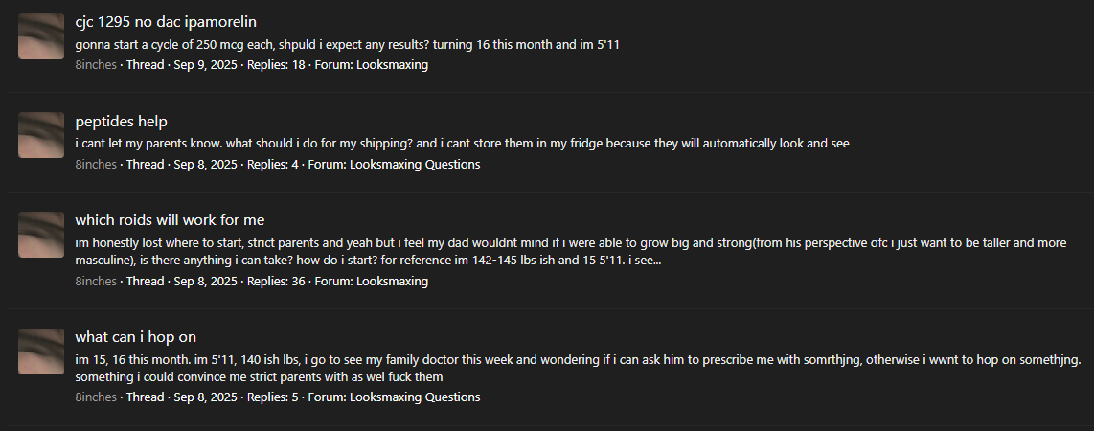1094x431 pixels.
Task: Click the avatar beside the cjc 1295 thread
Action: (41, 36)
